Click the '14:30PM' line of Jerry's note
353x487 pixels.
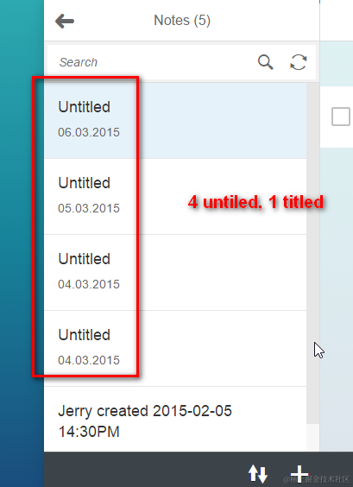(89, 432)
